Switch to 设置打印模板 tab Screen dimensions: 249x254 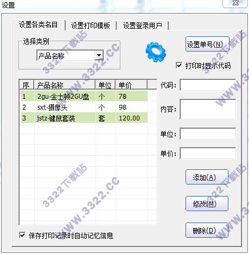pyautogui.click(x=91, y=26)
